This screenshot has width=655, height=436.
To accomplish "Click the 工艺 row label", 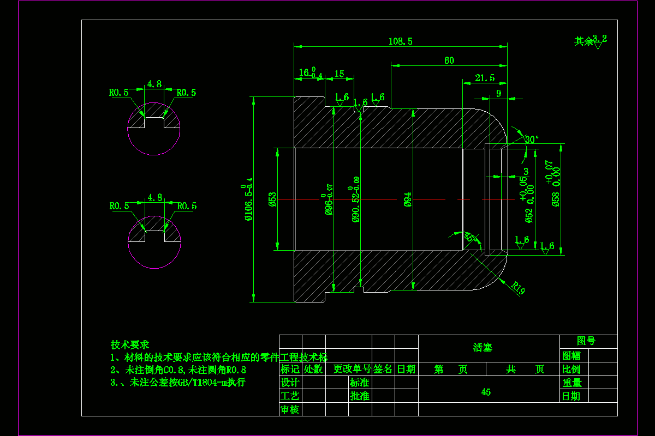I will pyautogui.click(x=290, y=396).
